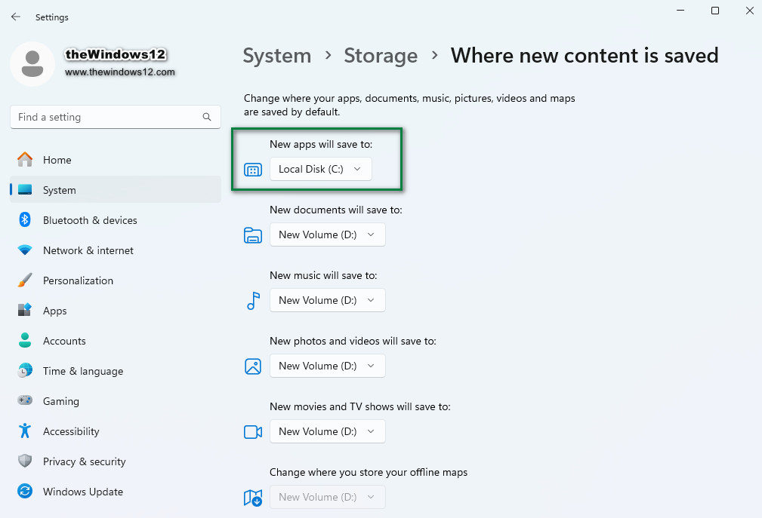Screen dimensions: 762x518
Task: Select System in the sidebar
Action: 116,190
